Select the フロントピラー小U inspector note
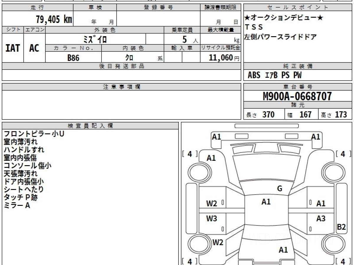The height and width of the screenshot is (265, 354). point(34,134)
